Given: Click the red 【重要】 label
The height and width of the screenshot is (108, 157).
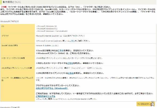Looking at the screenshot, I should (x=4, y=7).
